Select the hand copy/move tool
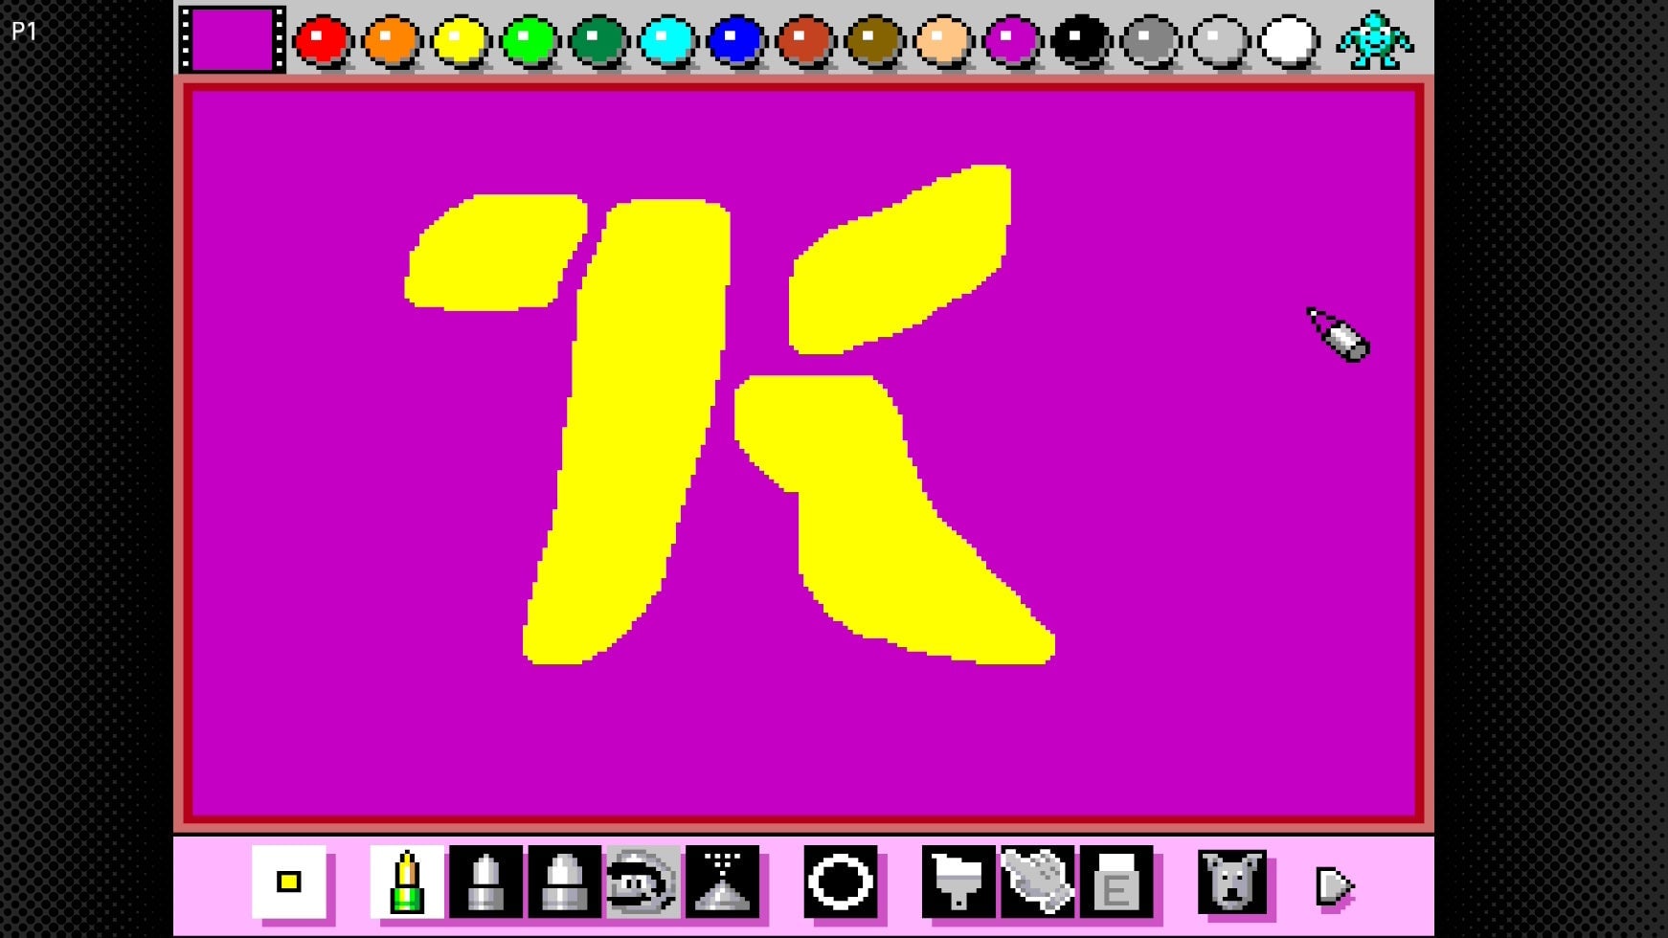 coord(1038,882)
